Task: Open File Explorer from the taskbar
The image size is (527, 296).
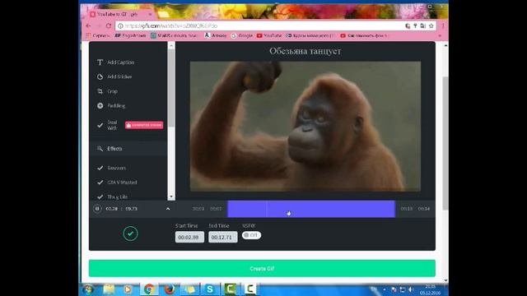Action: pos(109,289)
